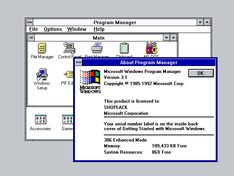Maximize the Main group window
Screen dimensions: 234x176
tap(173, 38)
